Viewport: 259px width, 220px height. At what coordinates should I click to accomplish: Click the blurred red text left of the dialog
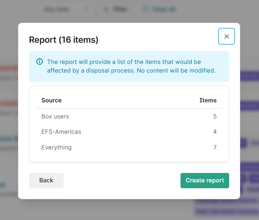point(9,68)
